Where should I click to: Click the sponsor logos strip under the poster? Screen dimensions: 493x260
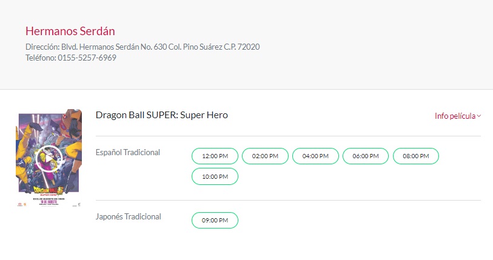point(49,204)
